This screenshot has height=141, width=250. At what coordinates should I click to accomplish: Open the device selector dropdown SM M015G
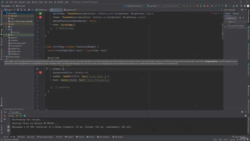point(134,6)
